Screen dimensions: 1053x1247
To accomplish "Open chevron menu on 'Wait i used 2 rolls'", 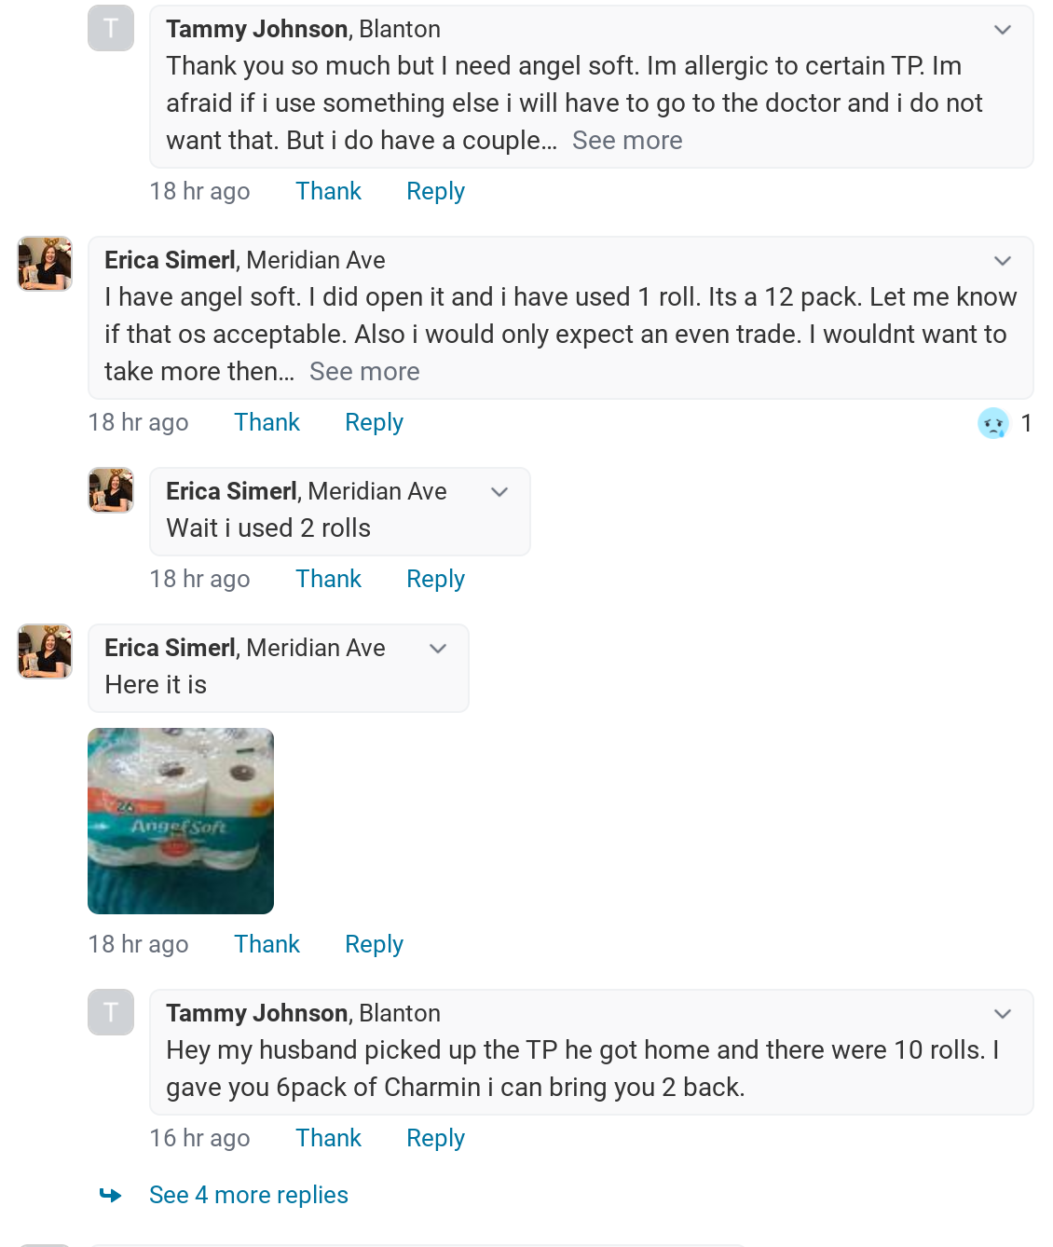I will point(499,492).
